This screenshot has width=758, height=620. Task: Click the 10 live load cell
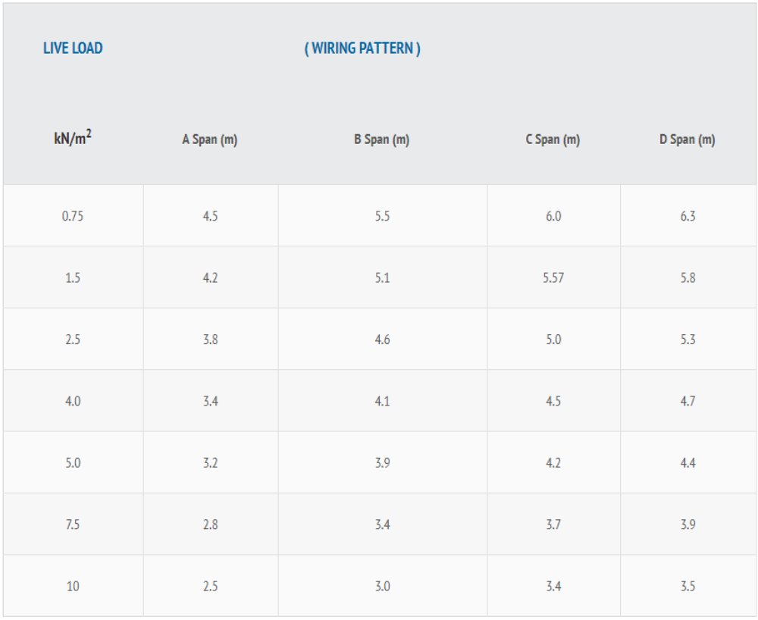73,586
